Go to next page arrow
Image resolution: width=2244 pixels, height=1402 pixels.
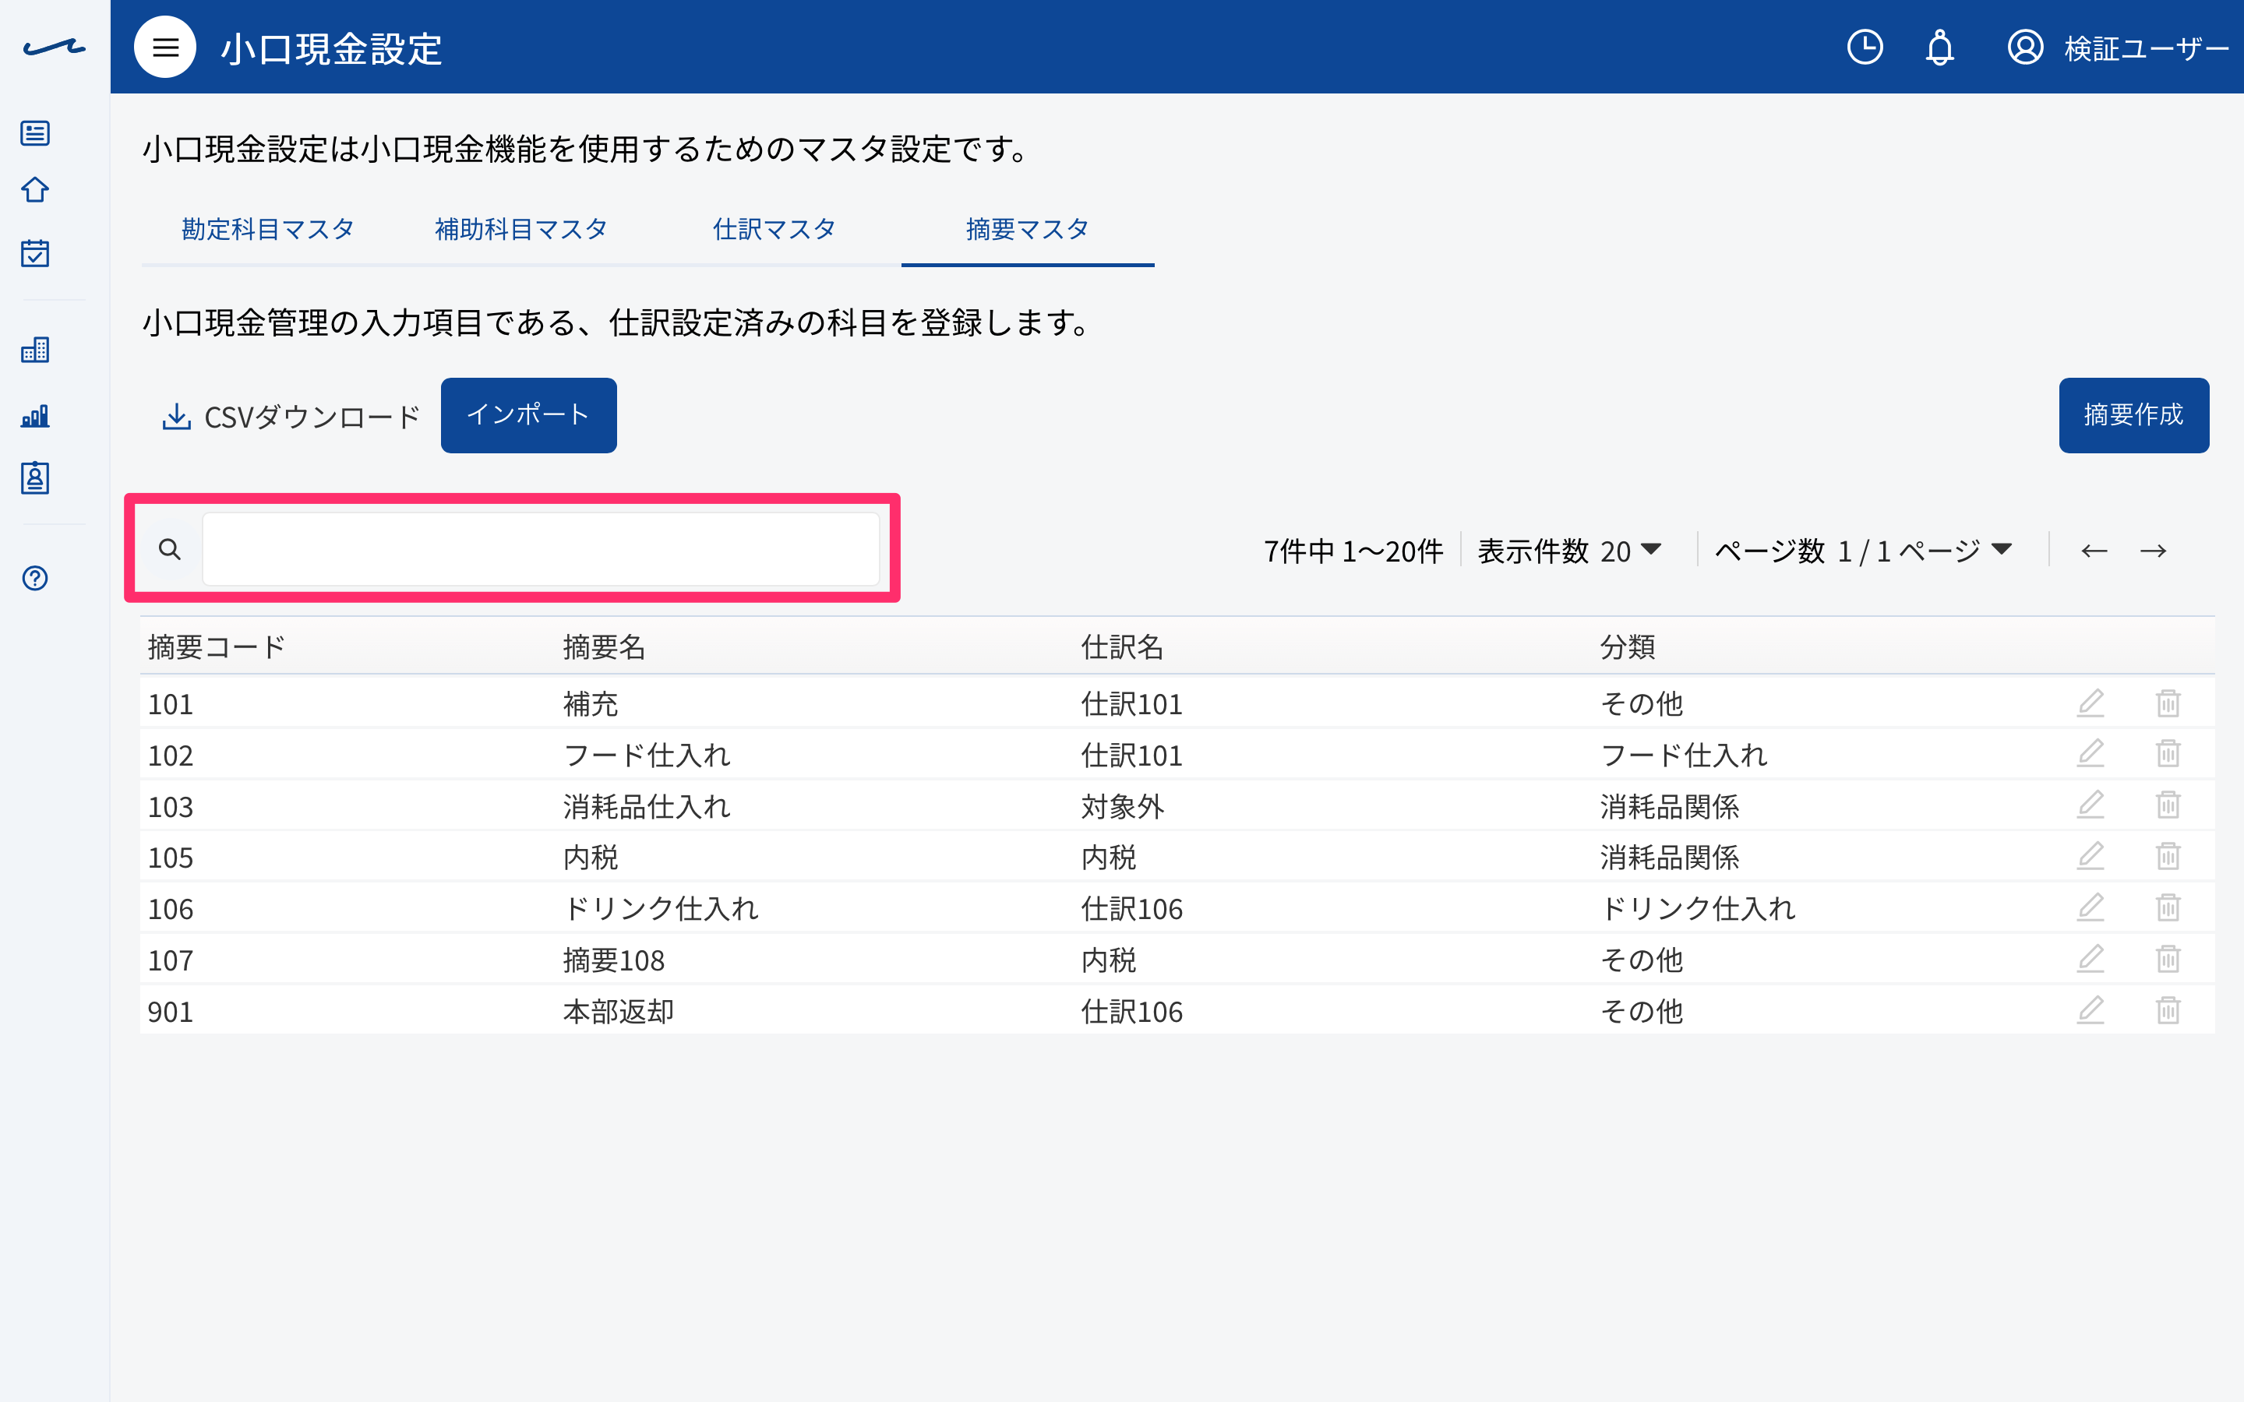[2153, 551]
